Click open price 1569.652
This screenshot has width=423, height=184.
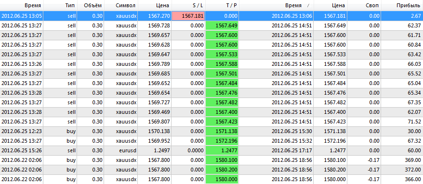pyautogui.click(x=159, y=84)
